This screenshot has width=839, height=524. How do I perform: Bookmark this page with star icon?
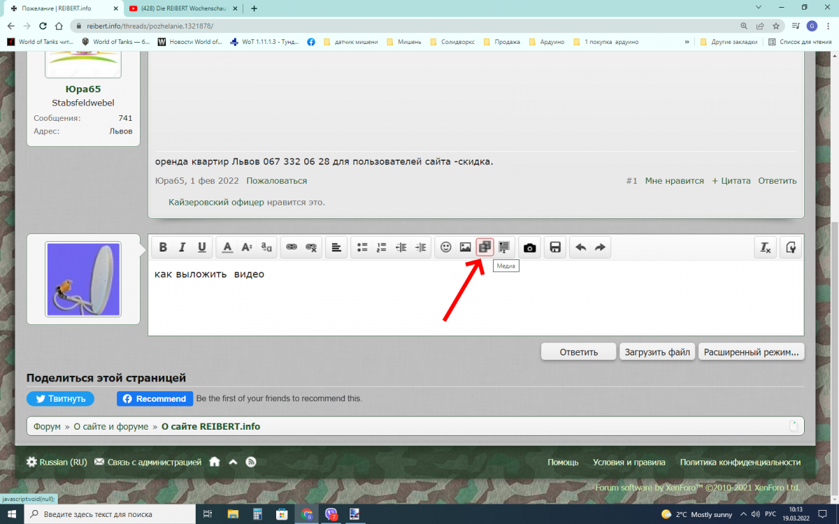click(776, 26)
